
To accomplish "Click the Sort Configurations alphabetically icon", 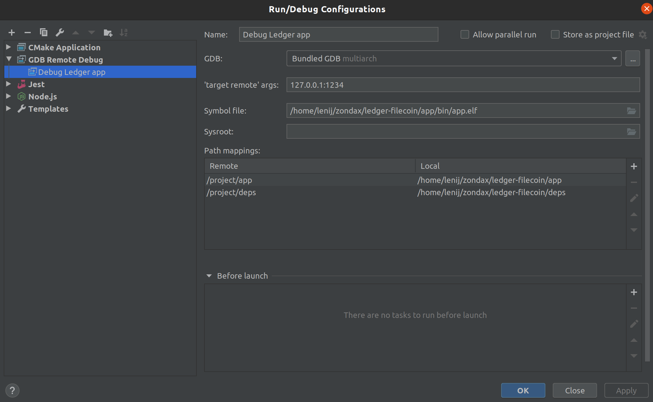I will pos(124,33).
